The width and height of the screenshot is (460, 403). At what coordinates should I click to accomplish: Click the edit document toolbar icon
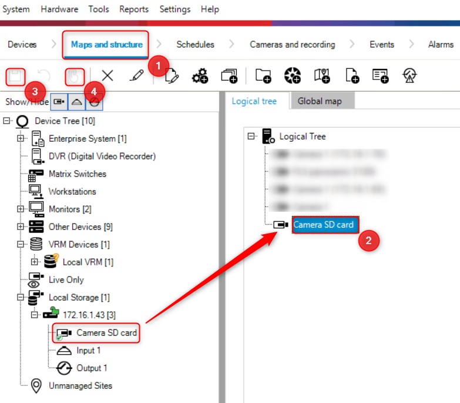(172, 76)
